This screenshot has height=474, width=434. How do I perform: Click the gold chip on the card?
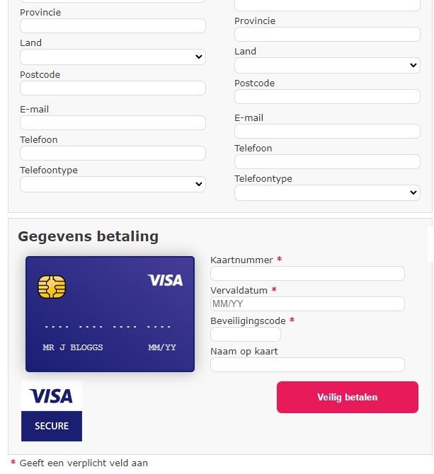[52, 287]
